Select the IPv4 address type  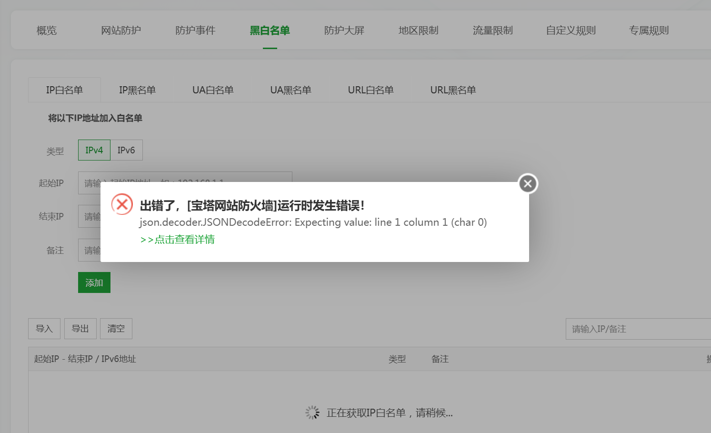point(94,150)
